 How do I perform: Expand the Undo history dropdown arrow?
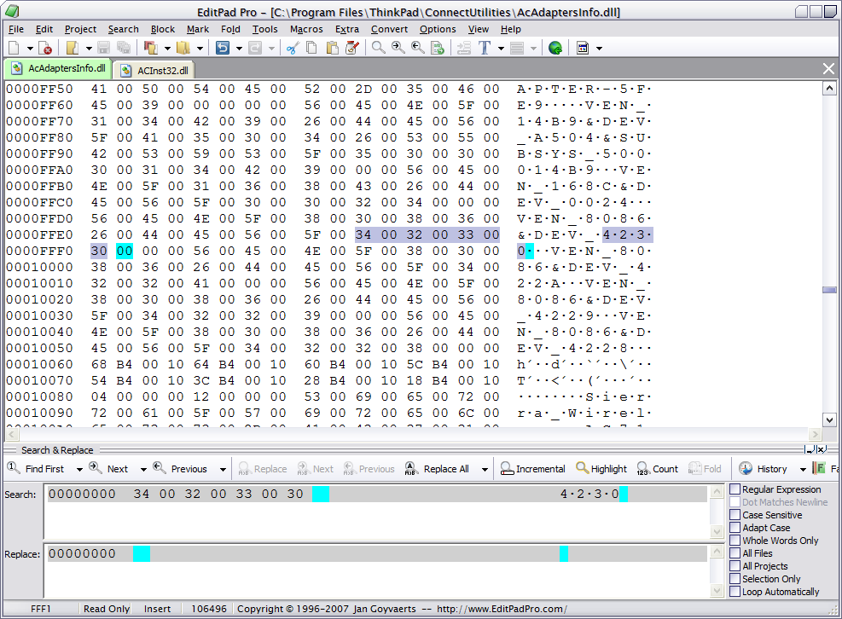(239, 49)
